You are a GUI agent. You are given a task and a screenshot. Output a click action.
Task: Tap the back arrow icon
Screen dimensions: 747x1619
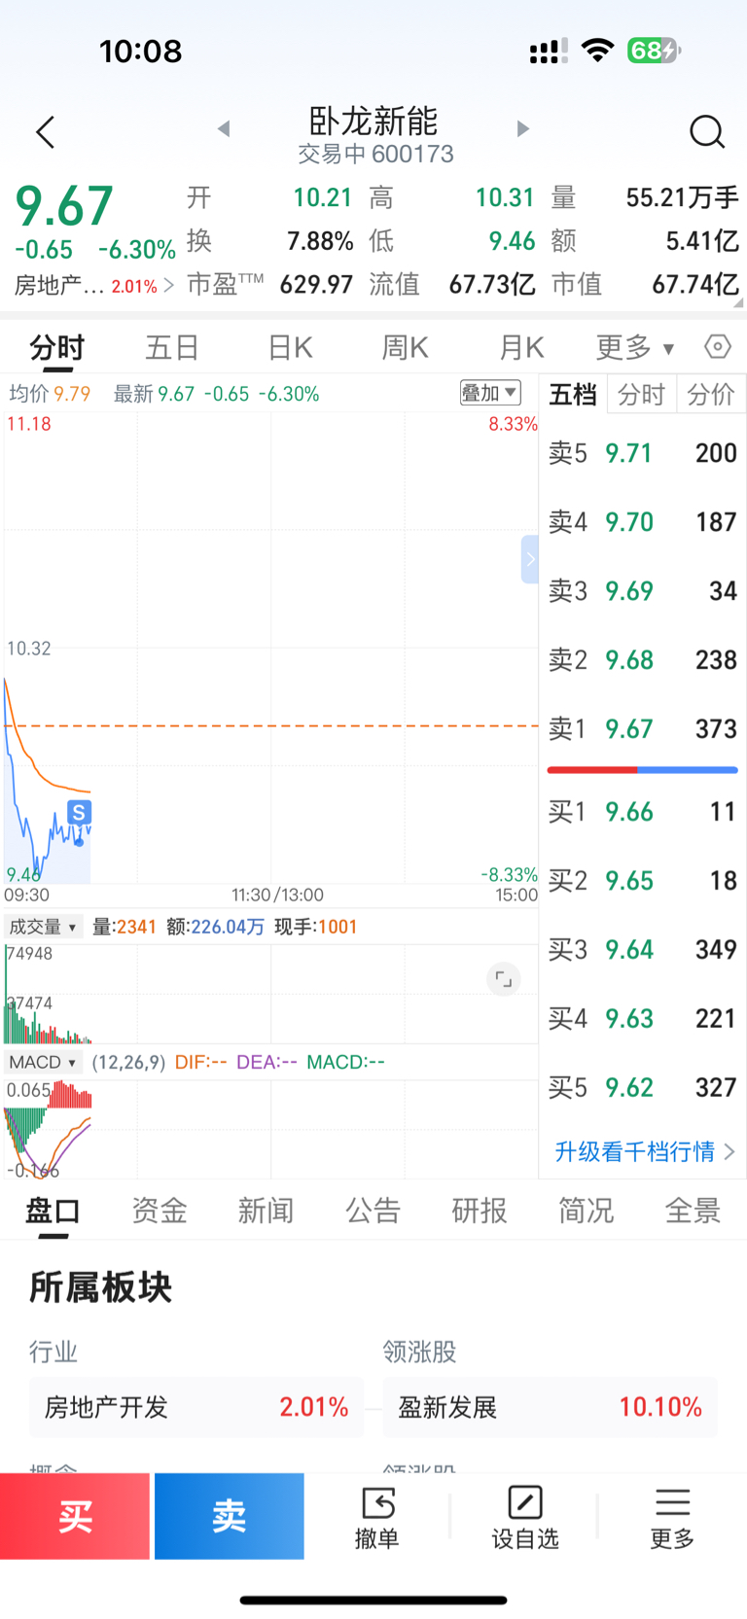tap(45, 132)
